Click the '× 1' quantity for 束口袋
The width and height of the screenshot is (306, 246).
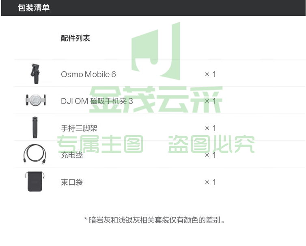(210, 182)
